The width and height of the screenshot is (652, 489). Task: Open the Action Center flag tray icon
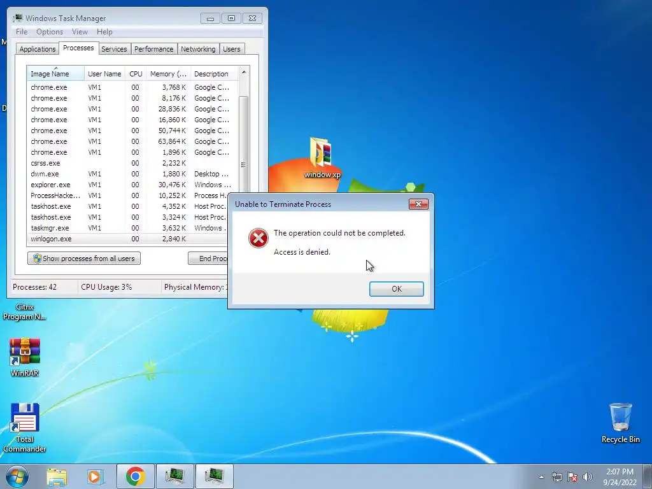click(572, 477)
